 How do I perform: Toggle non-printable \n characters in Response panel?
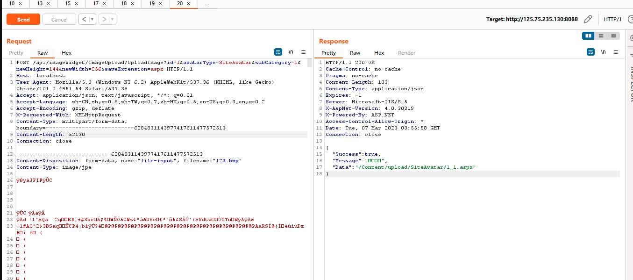point(604,52)
